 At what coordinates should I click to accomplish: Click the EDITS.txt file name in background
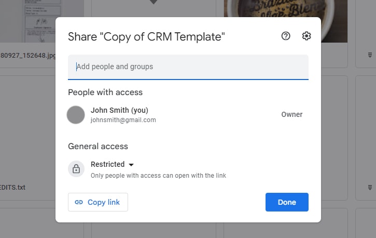tap(12, 188)
